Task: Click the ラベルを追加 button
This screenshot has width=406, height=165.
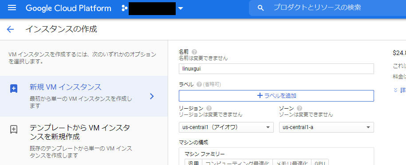Action: point(276,96)
